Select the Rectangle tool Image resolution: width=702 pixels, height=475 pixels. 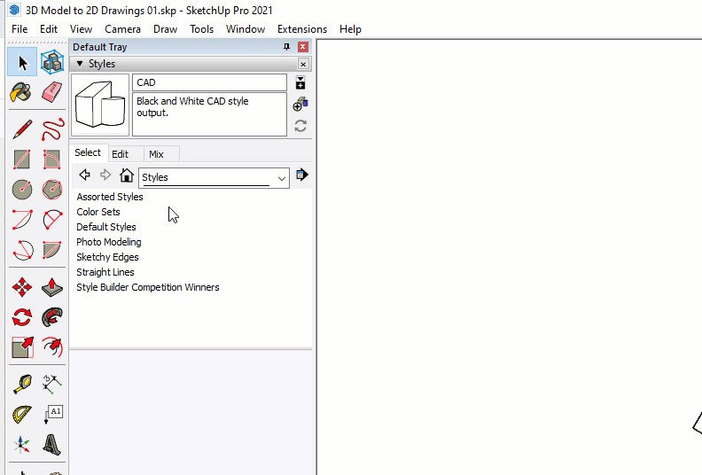click(22, 160)
